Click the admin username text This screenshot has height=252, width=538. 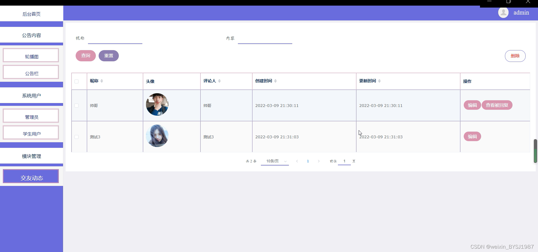tap(521, 13)
